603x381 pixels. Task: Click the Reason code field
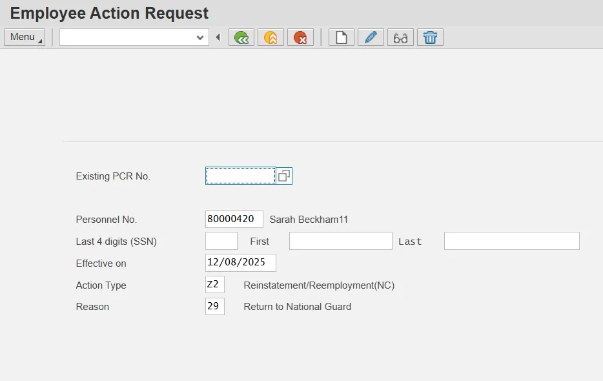tap(215, 307)
